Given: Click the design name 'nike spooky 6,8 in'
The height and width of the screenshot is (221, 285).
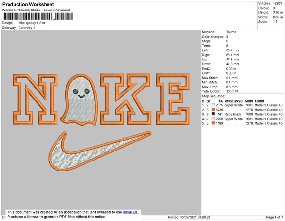Looking at the screenshot, I should pyautogui.click(x=32, y=23).
